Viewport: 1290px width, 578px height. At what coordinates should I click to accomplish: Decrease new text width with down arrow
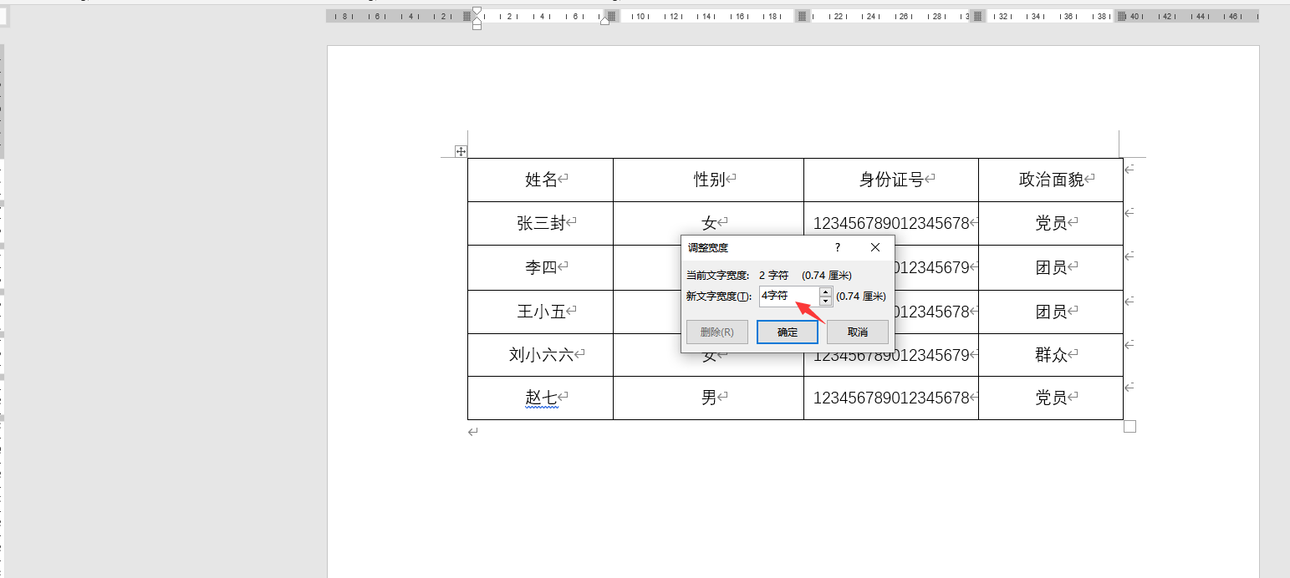coord(826,302)
